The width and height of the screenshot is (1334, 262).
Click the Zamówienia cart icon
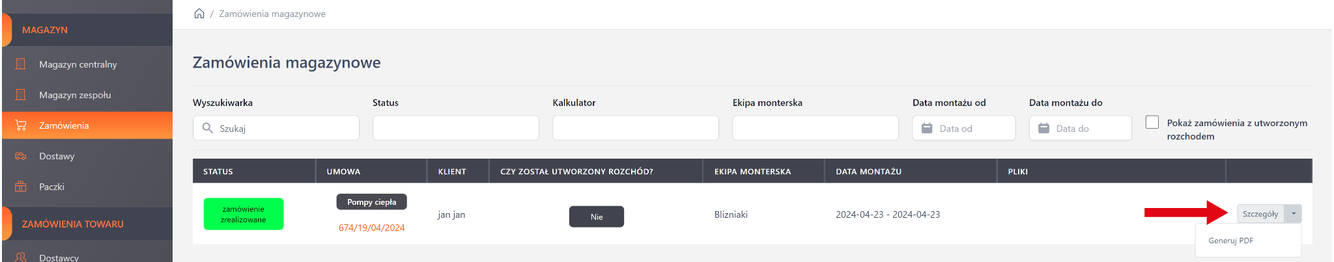21,125
